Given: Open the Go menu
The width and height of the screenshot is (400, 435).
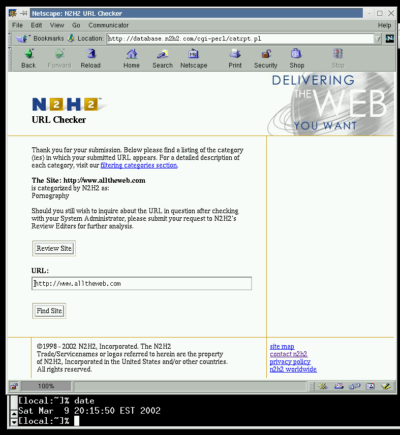Looking at the screenshot, I should [x=76, y=25].
